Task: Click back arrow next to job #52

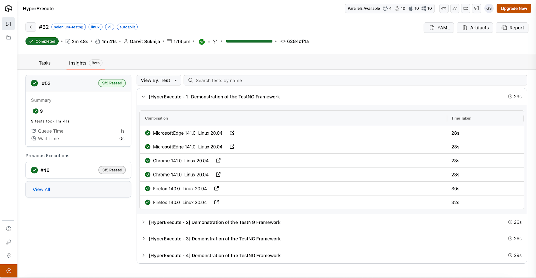Action: coord(30,27)
